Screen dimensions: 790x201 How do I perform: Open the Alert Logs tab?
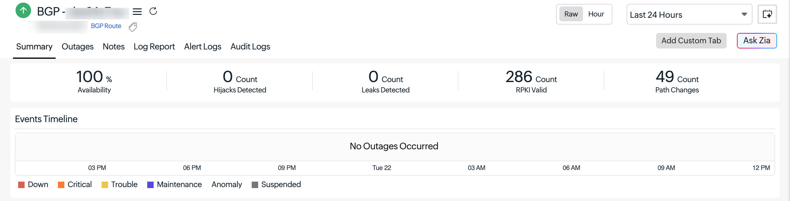pos(203,47)
